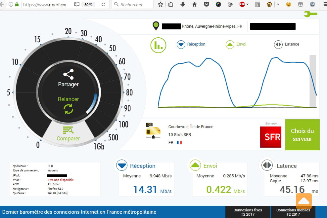327x218 pixels.
Task: Click the red SFR server logo
Action: pyautogui.click(x=271, y=137)
